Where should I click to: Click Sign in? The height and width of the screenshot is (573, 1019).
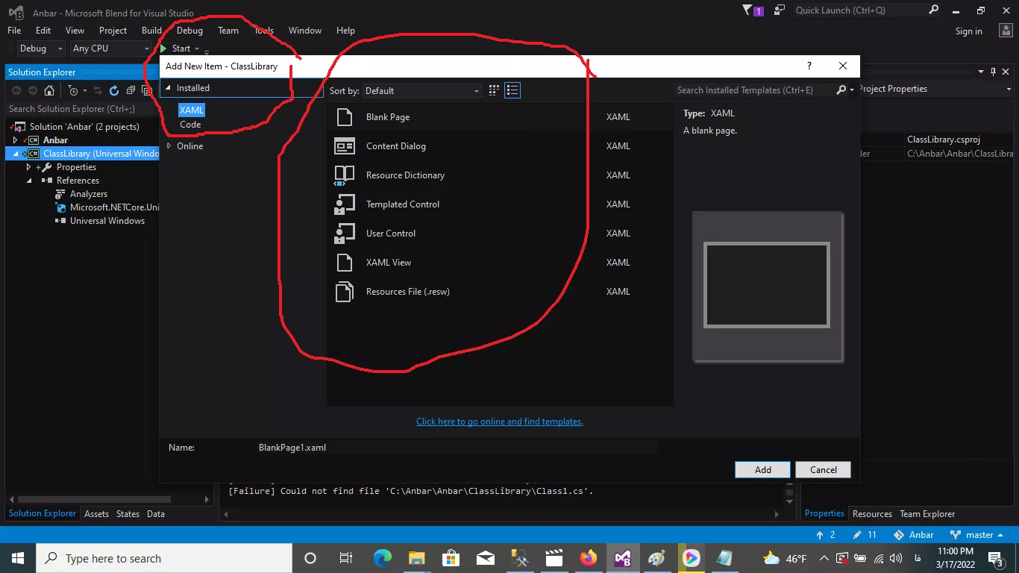click(969, 31)
